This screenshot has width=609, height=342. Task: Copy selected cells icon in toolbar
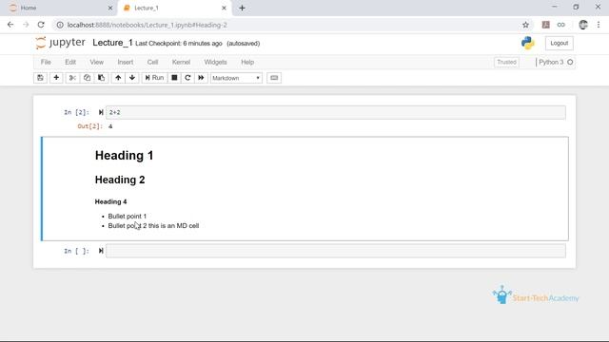(x=87, y=78)
